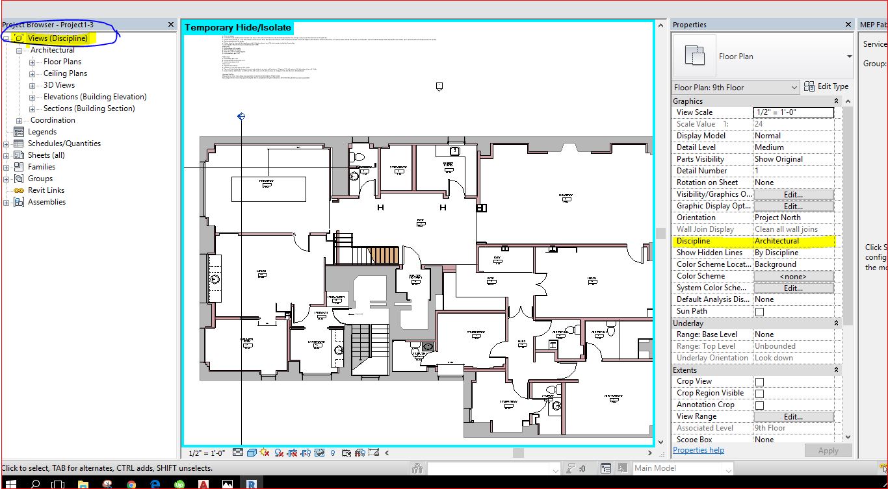Expand the Coordination discipline node
Screen dimensions: 888x489
[x=19, y=121]
